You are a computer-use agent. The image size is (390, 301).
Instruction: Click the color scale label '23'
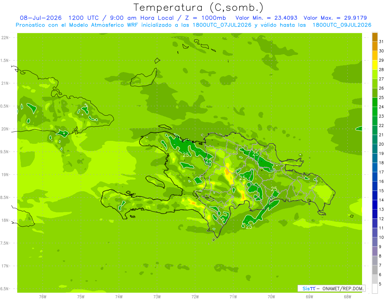(382, 116)
